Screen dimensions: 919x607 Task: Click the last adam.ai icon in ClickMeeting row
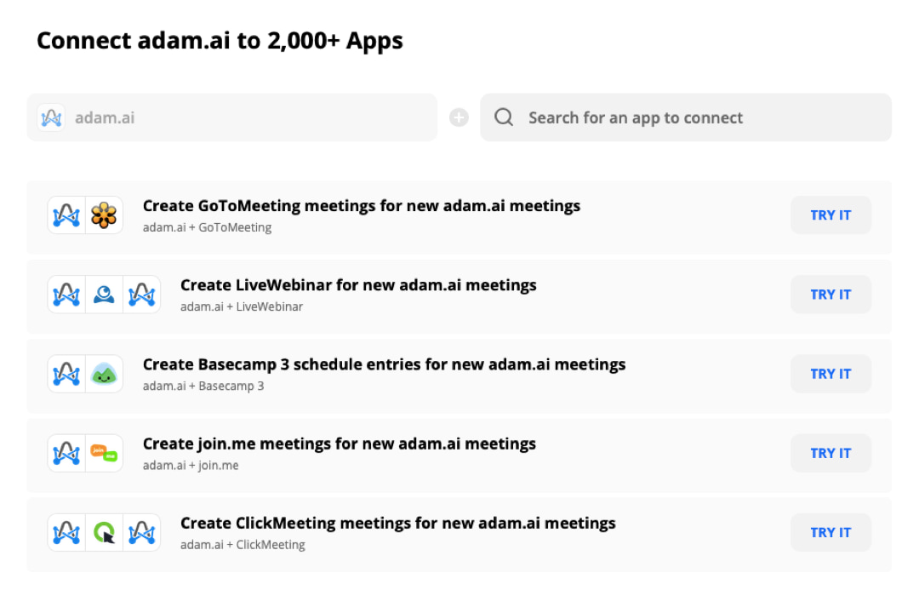pyautogui.click(x=142, y=533)
